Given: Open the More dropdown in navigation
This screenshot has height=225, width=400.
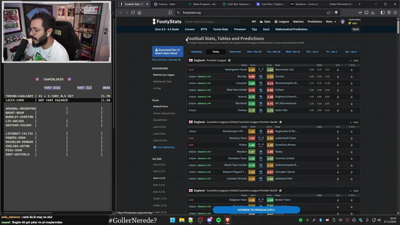Looking at the screenshot, I should (x=331, y=22).
